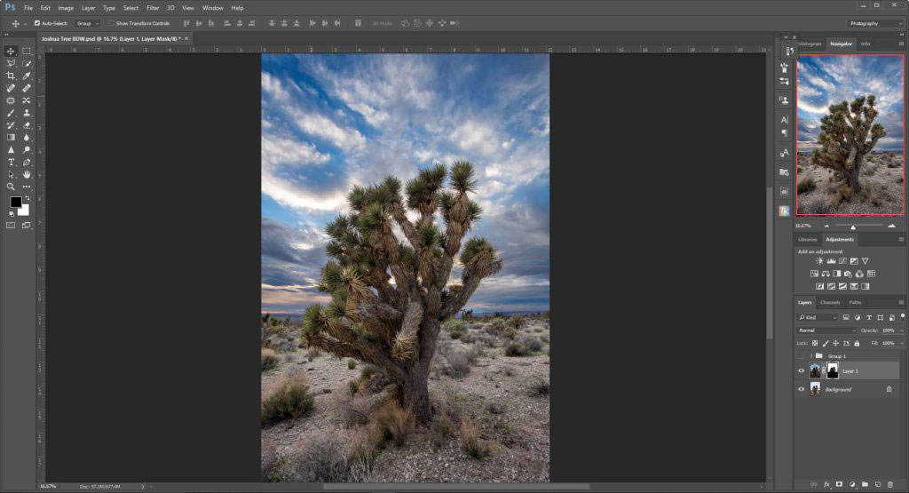Add a layer style with fx icon
The image size is (909, 493).
[x=826, y=484]
